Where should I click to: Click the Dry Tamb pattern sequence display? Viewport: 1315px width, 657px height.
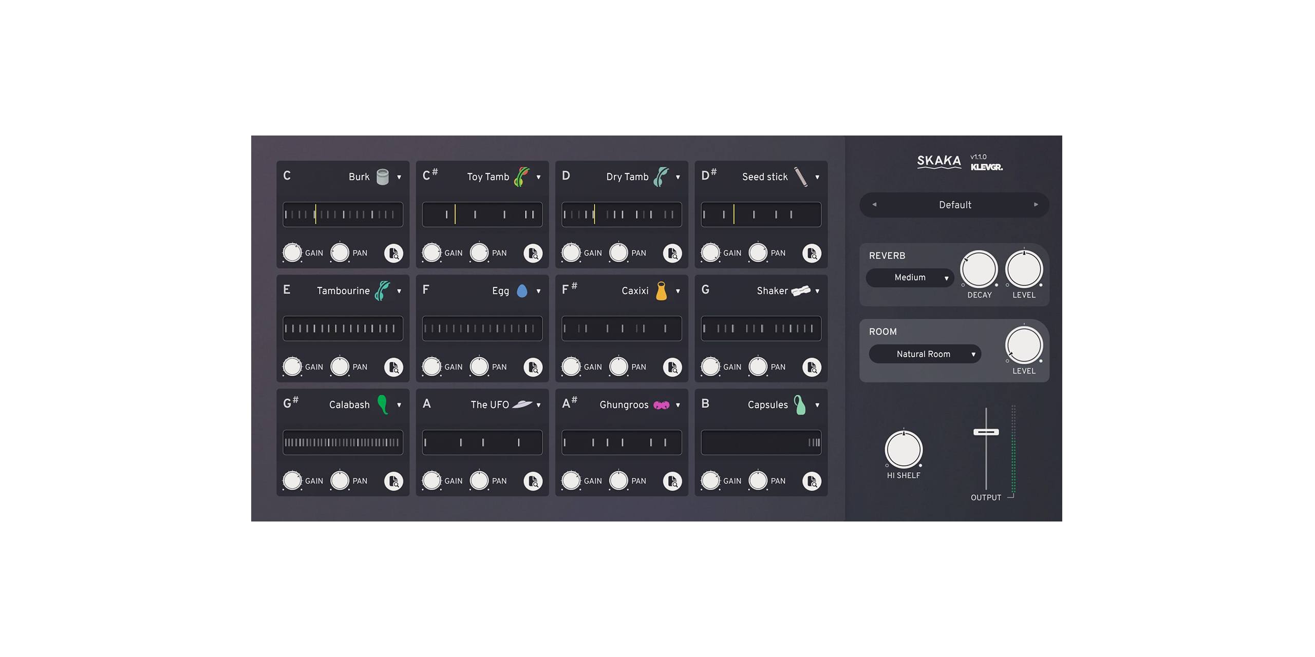point(622,215)
